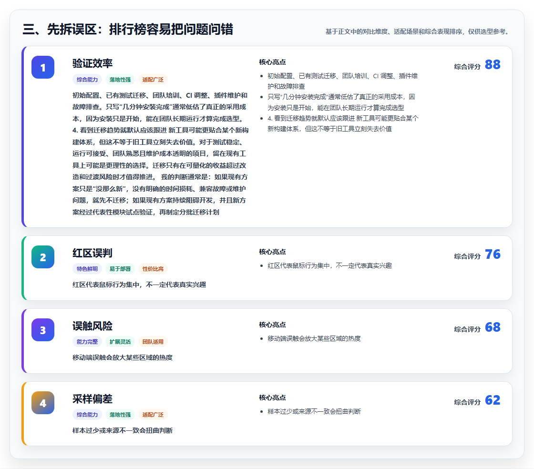The image size is (534, 469).
Task: Click the rank 4 number badge
Action: coord(43,403)
